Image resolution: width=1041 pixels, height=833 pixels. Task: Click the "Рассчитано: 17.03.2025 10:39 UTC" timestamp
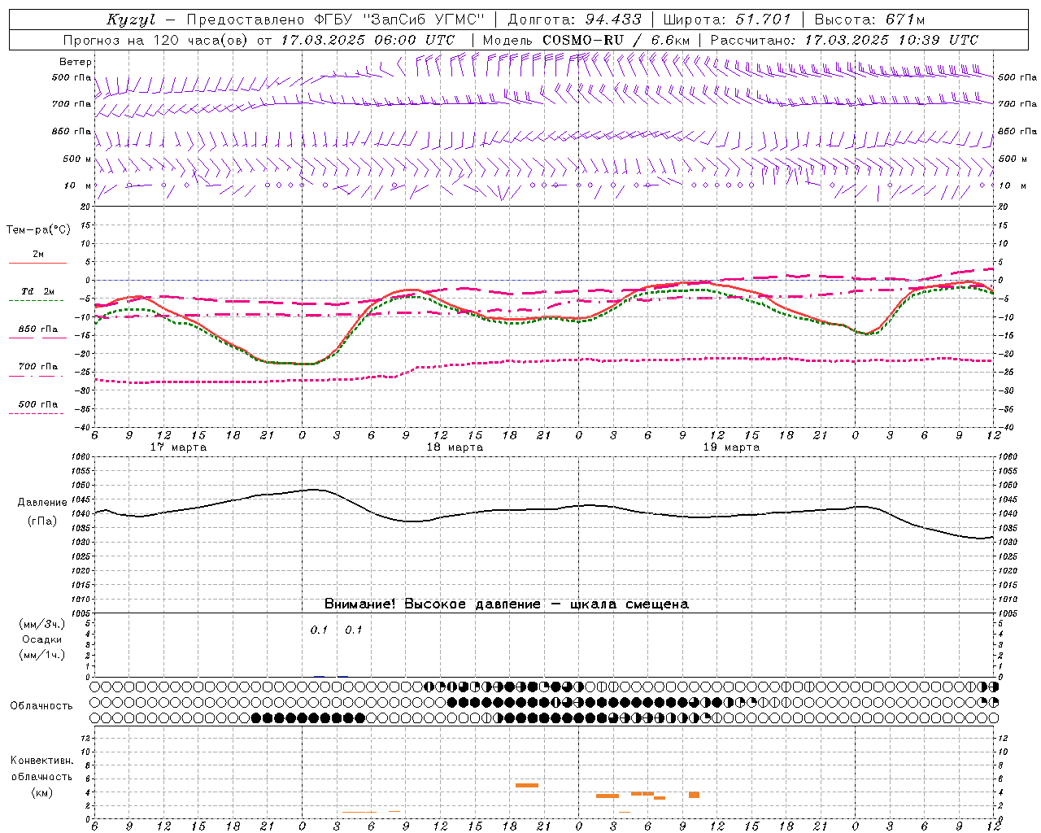coord(844,40)
